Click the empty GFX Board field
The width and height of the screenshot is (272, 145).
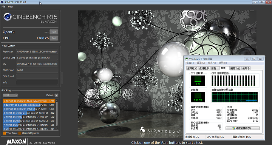(37, 76)
